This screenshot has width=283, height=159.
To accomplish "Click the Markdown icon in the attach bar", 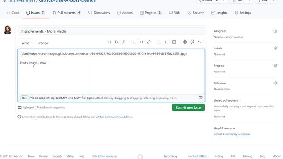I will click(200, 98).
